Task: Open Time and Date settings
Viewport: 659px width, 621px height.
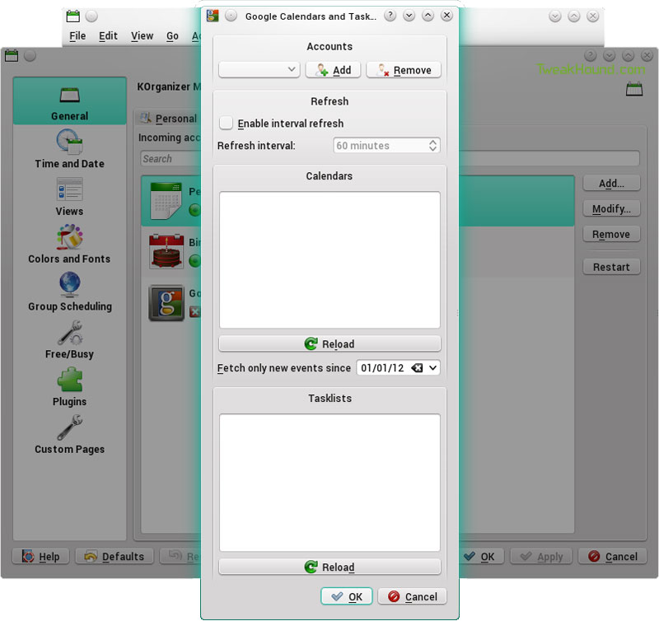Action: click(x=70, y=149)
